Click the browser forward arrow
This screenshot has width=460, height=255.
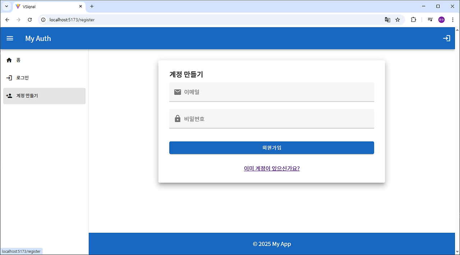click(x=18, y=20)
